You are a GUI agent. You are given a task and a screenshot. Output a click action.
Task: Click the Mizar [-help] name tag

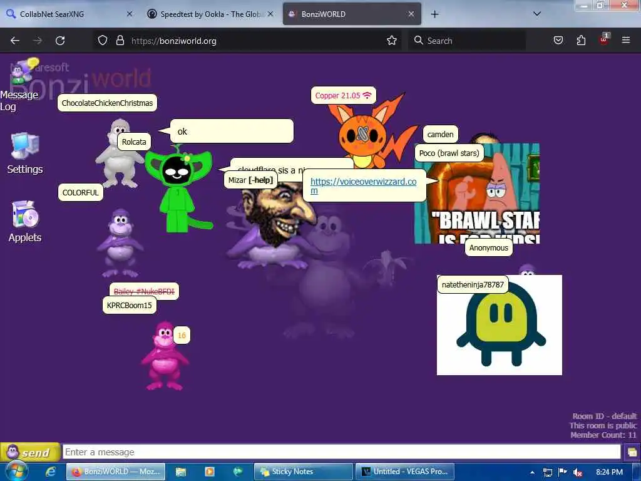250,180
